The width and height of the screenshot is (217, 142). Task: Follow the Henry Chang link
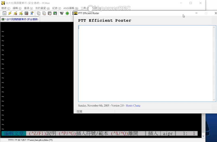click(x=133, y=106)
